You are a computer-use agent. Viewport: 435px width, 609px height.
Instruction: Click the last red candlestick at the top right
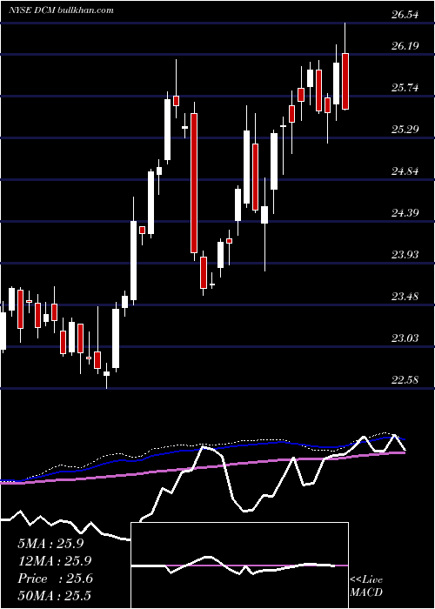coord(345,81)
